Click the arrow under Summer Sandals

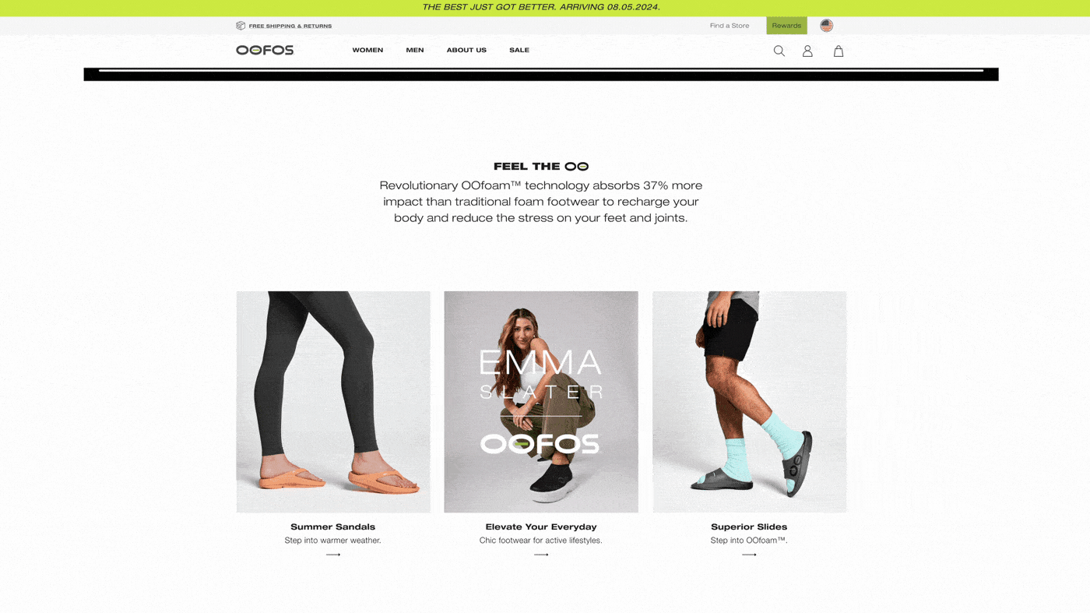[x=333, y=555]
